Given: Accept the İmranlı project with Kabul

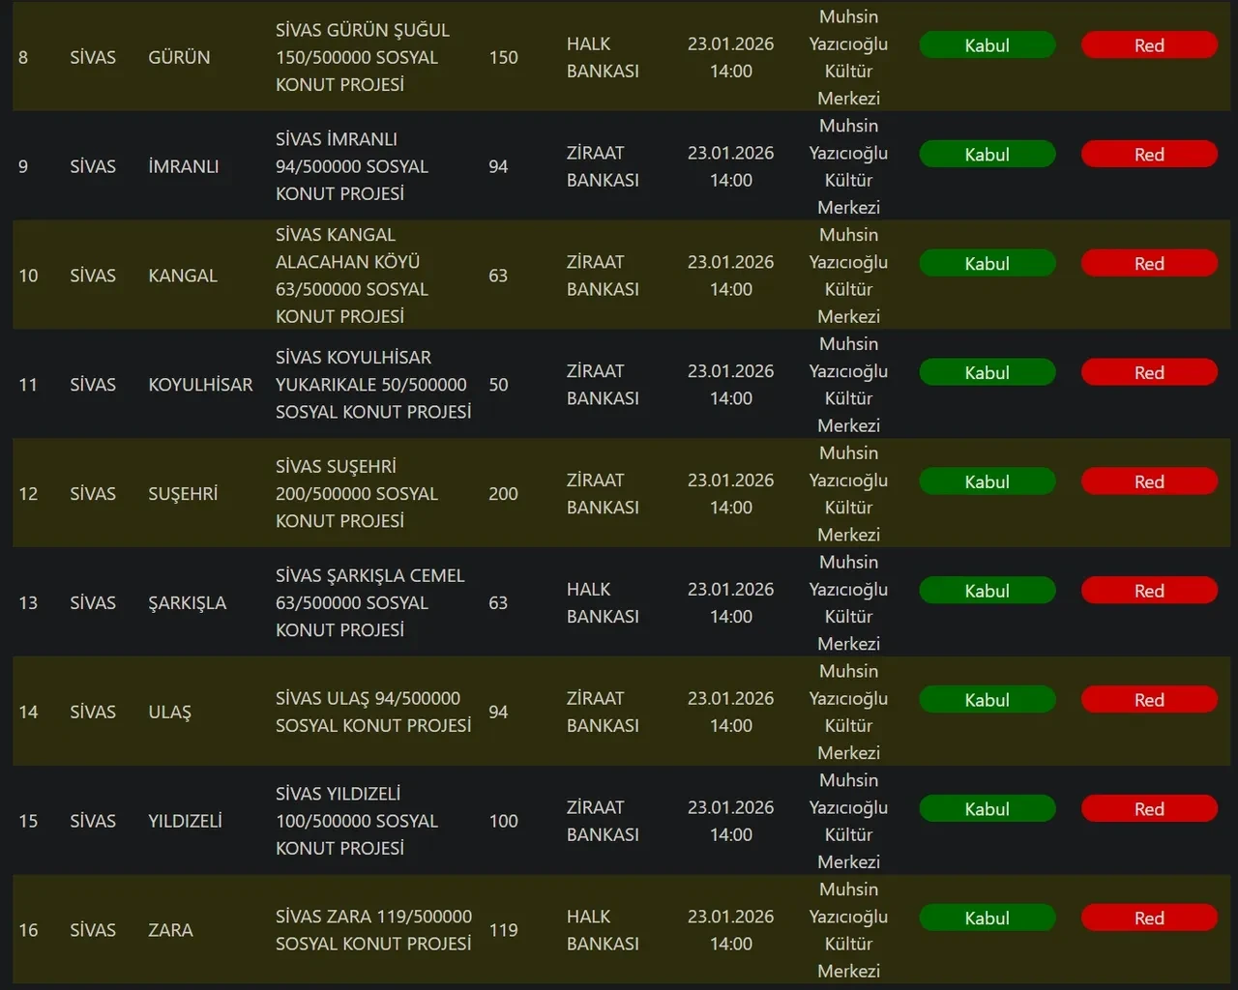Looking at the screenshot, I should (987, 155).
